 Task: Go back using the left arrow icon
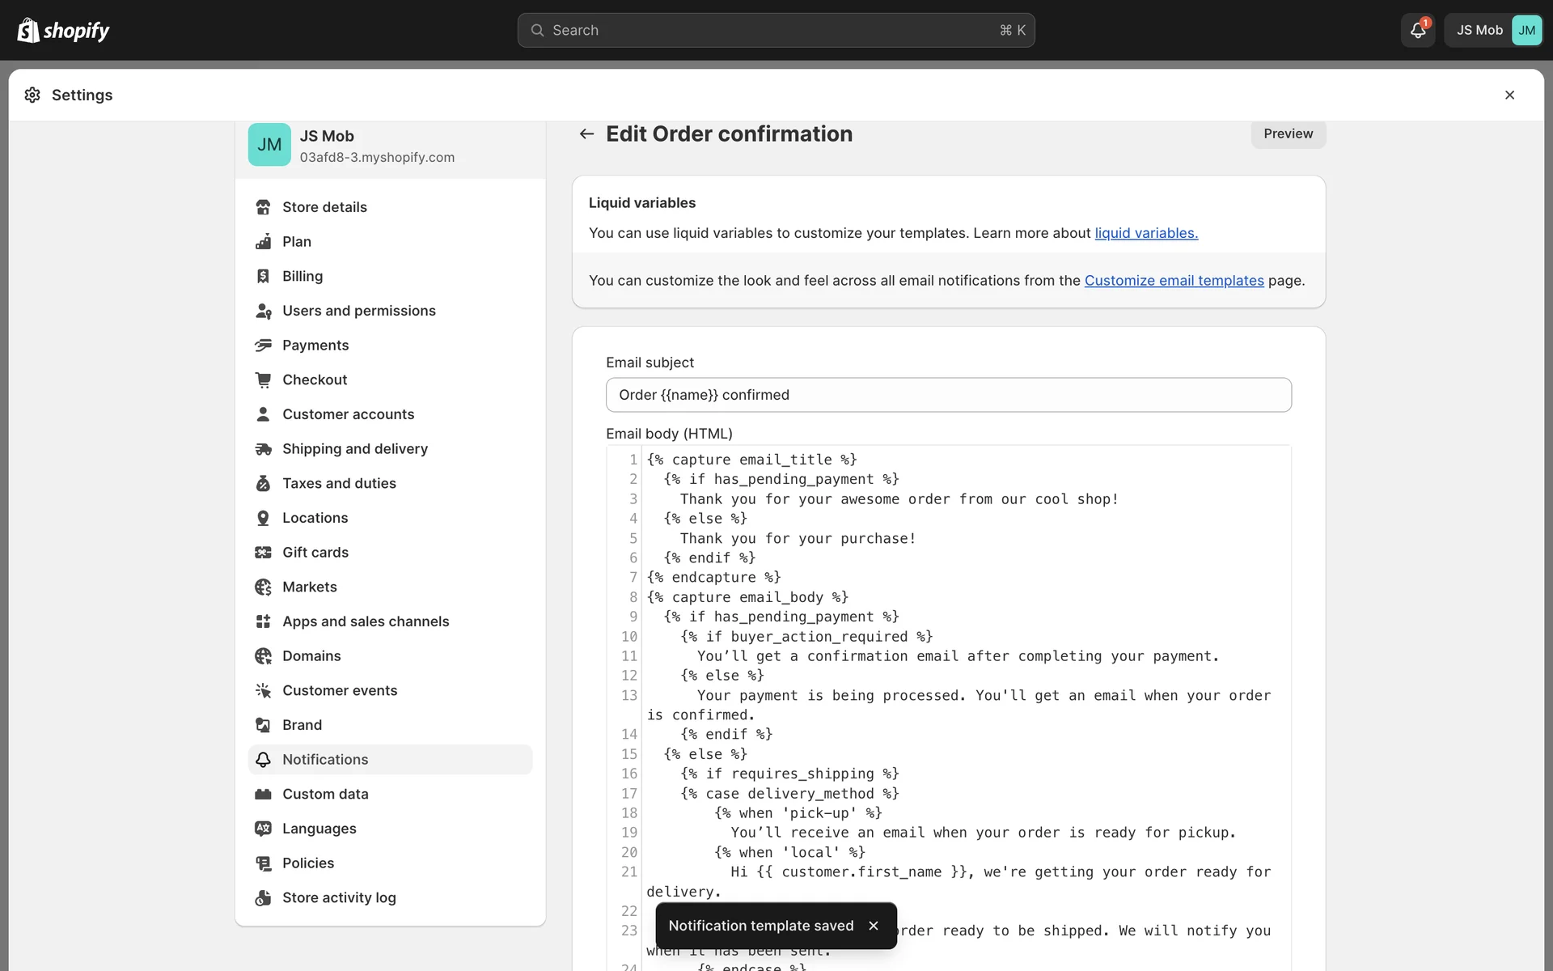point(586,134)
